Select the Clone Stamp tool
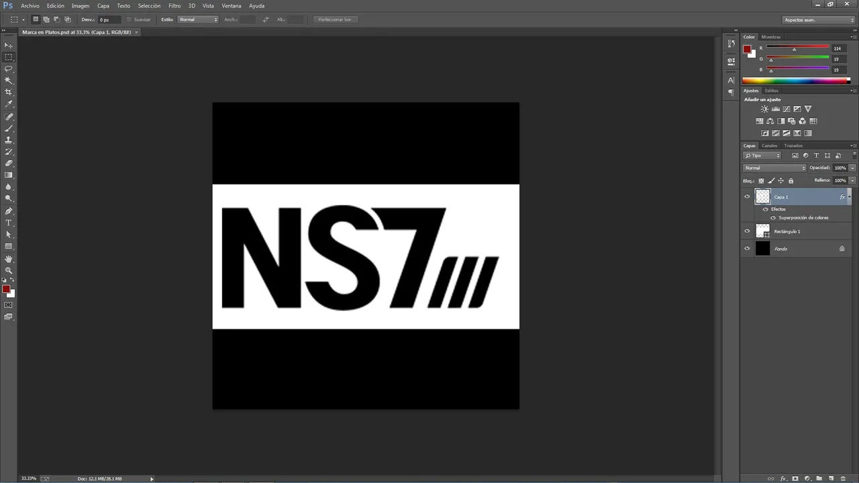This screenshot has height=483, width=859. point(9,140)
